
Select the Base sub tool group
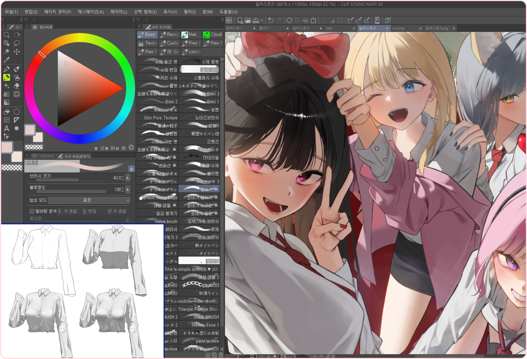pyautogui.click(x=147, y=34)
